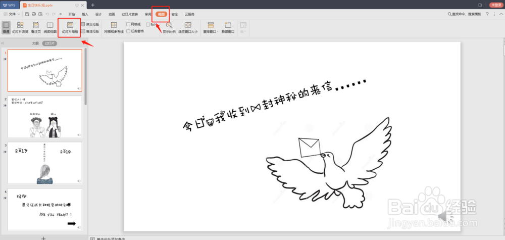Screen dimensions: 505x240
Task: Click the print icon in quick toolbar
Action: (34, 14)
